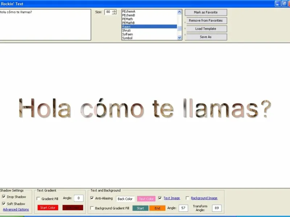Click the background Angle field showing 57

[183, 208]
